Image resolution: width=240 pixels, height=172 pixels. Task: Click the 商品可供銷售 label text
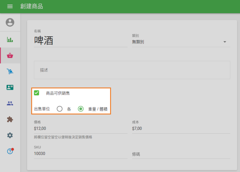58,93
